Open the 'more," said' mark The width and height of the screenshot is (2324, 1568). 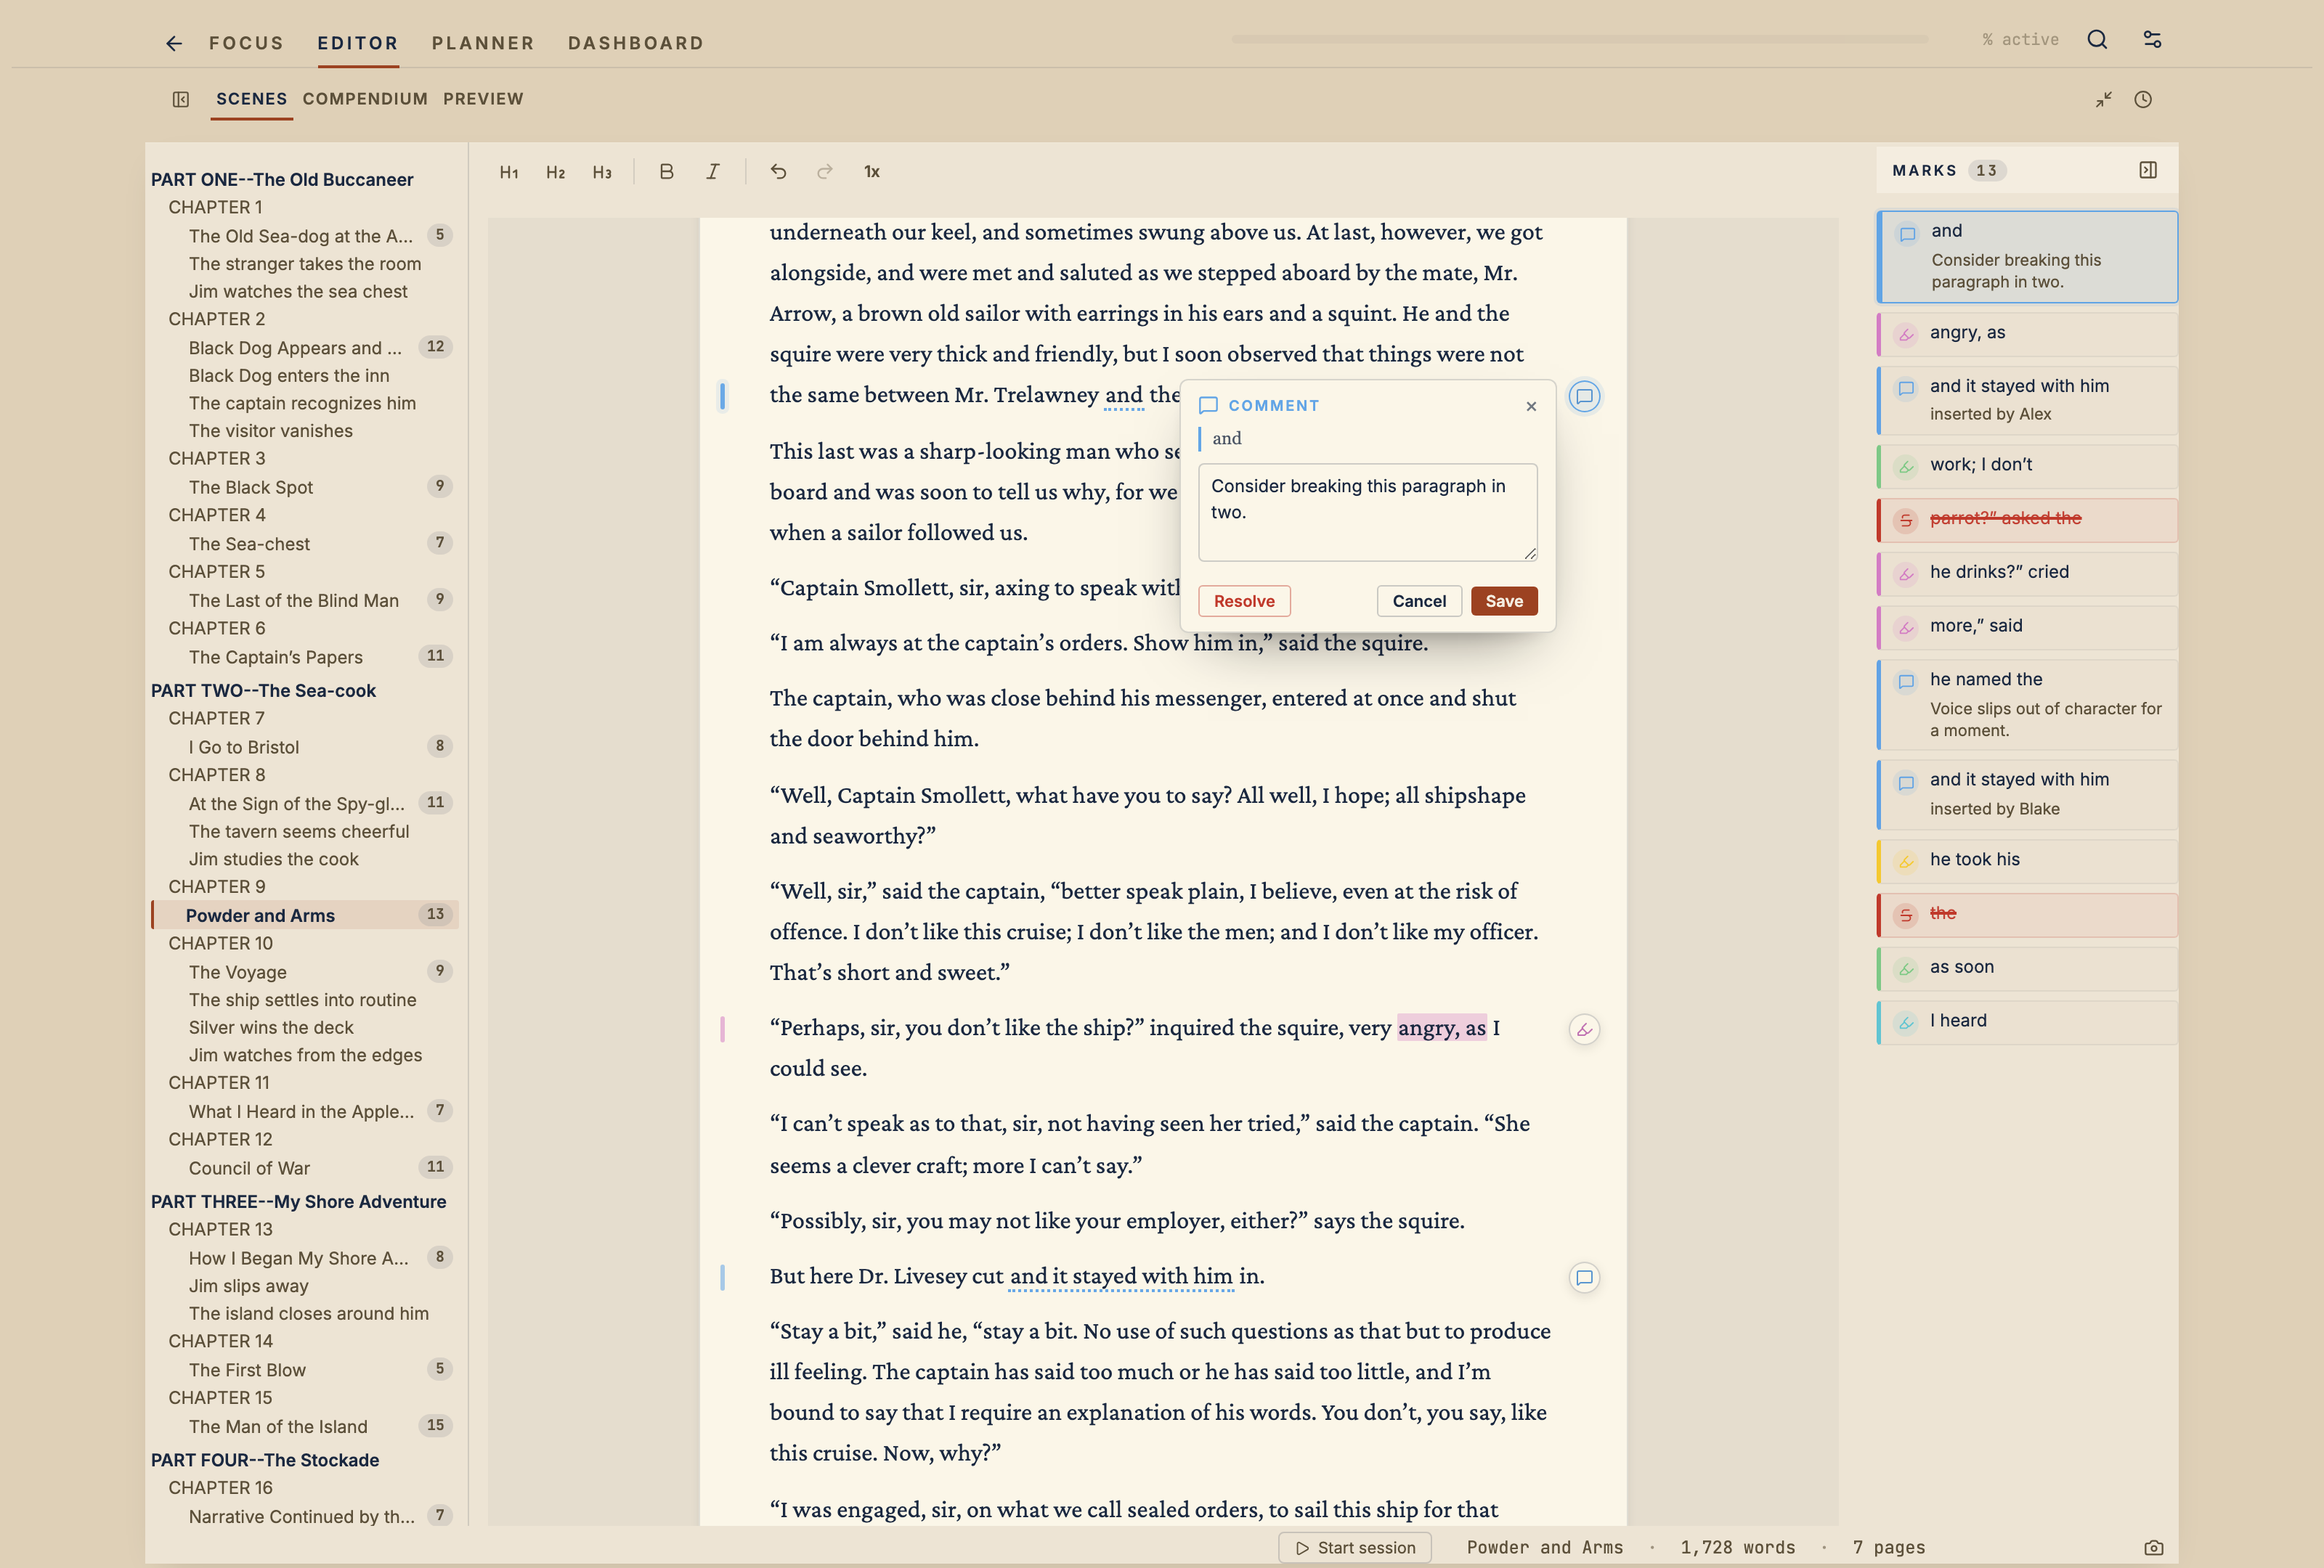[x=2027, y=626]
